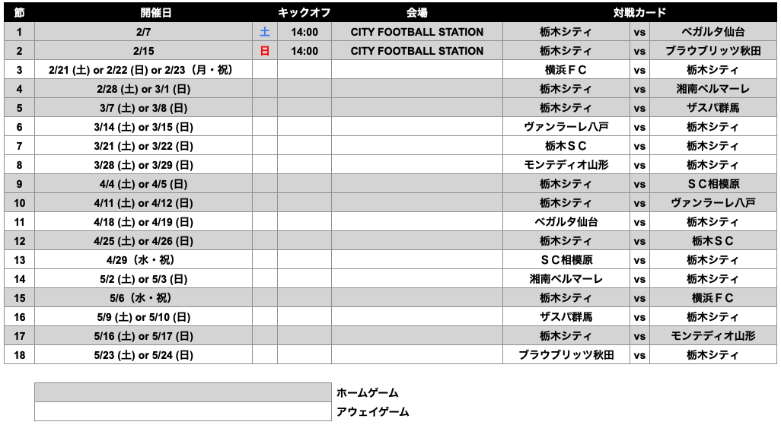The height and width of the screenshot is (425, 781).
Task: Select CITY FOOTBALL STATION venue for round 1
Action: click(x=417, y=32)
